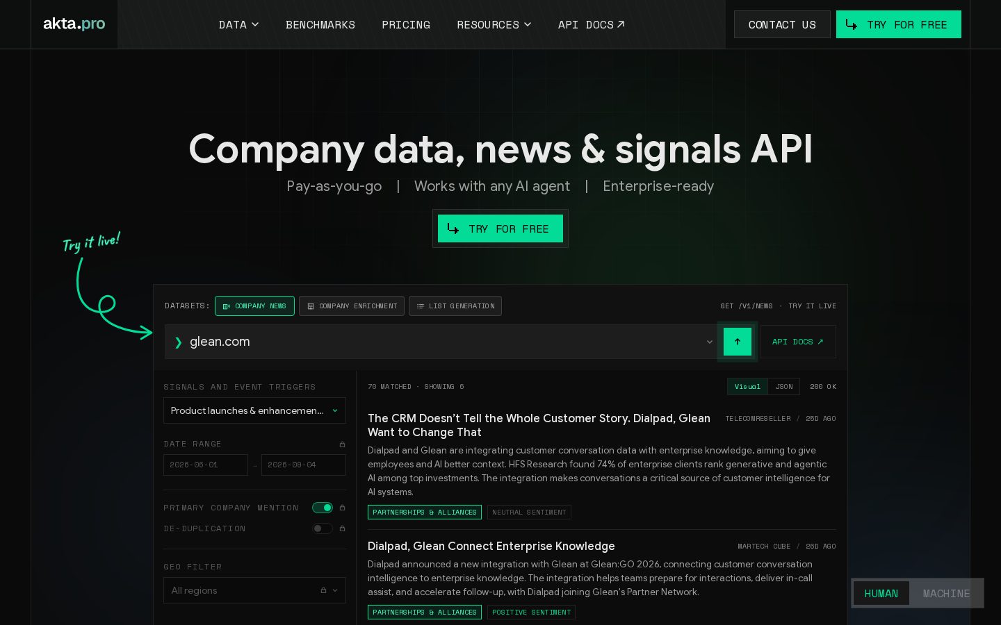1001x625 pixels.
Task: Open the company domain suggestions chevron
Action: [x=709, y=342]
